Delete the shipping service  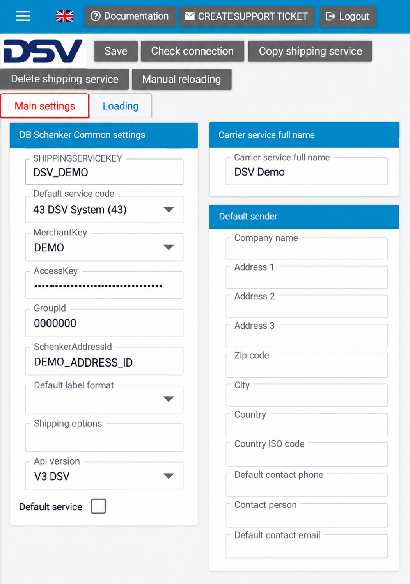(x=64, y=79)
